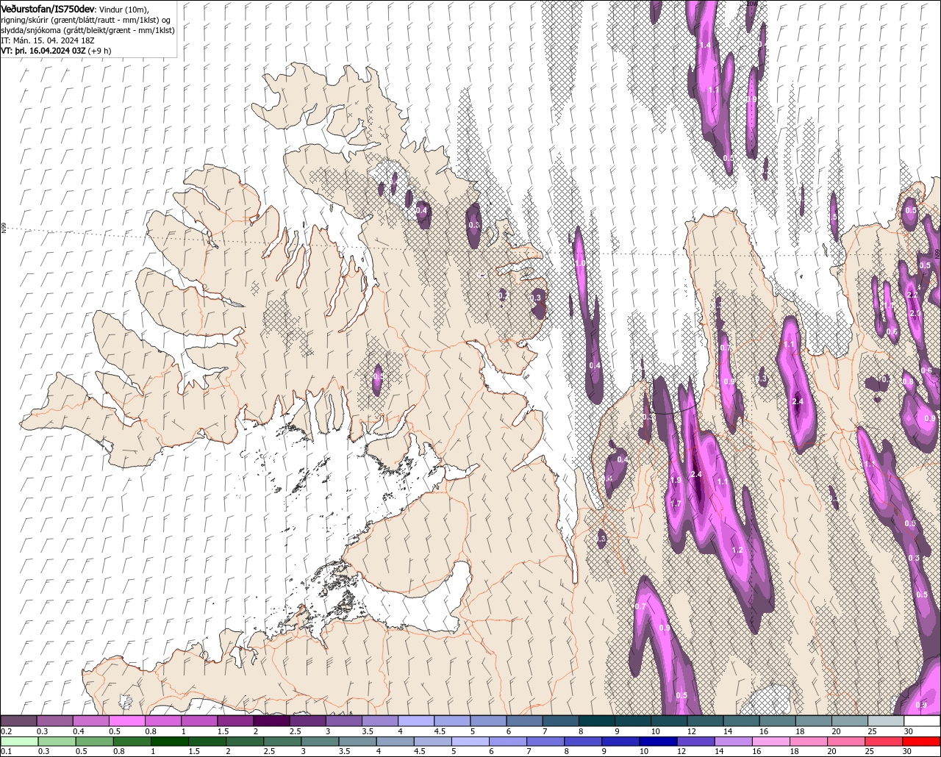This screenshot has height=757, width=941.
Task: Choose the pale grey upper swatch starting at 25
Action: pyautogui.click(x=886, y=721)
